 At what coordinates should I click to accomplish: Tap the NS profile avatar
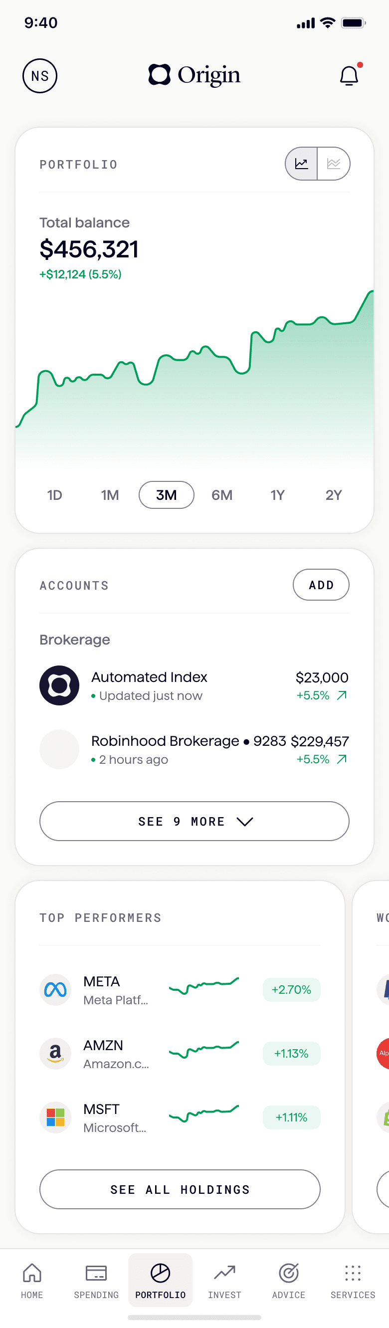pyautogui.click(x=40, y=76)
